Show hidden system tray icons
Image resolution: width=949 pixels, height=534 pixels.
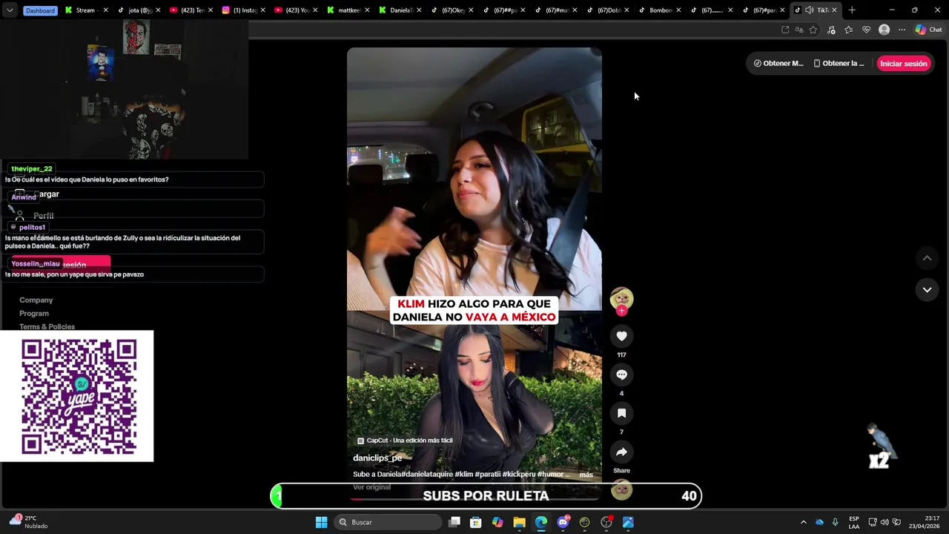pyautogui.click(x=803, y=522)
